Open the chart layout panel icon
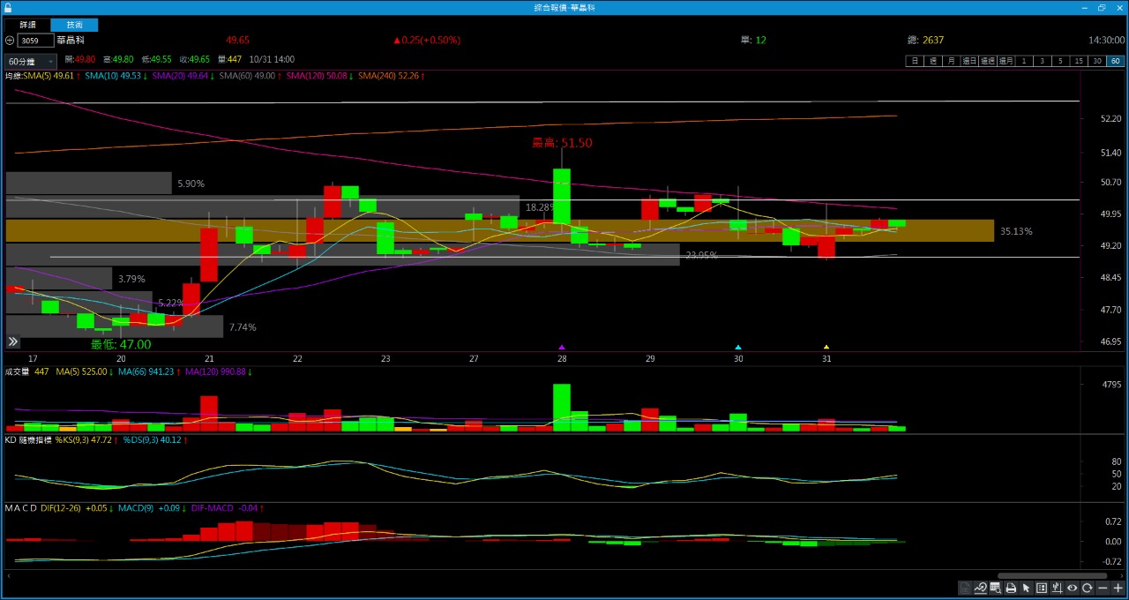Screen dimensions: 1129x600 (x=1042, y=589)
